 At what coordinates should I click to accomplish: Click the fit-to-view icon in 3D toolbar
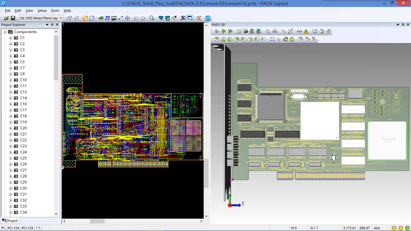[x=272, y=39]
